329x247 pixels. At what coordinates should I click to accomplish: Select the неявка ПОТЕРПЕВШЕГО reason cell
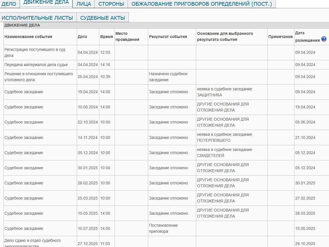point(224,137)
